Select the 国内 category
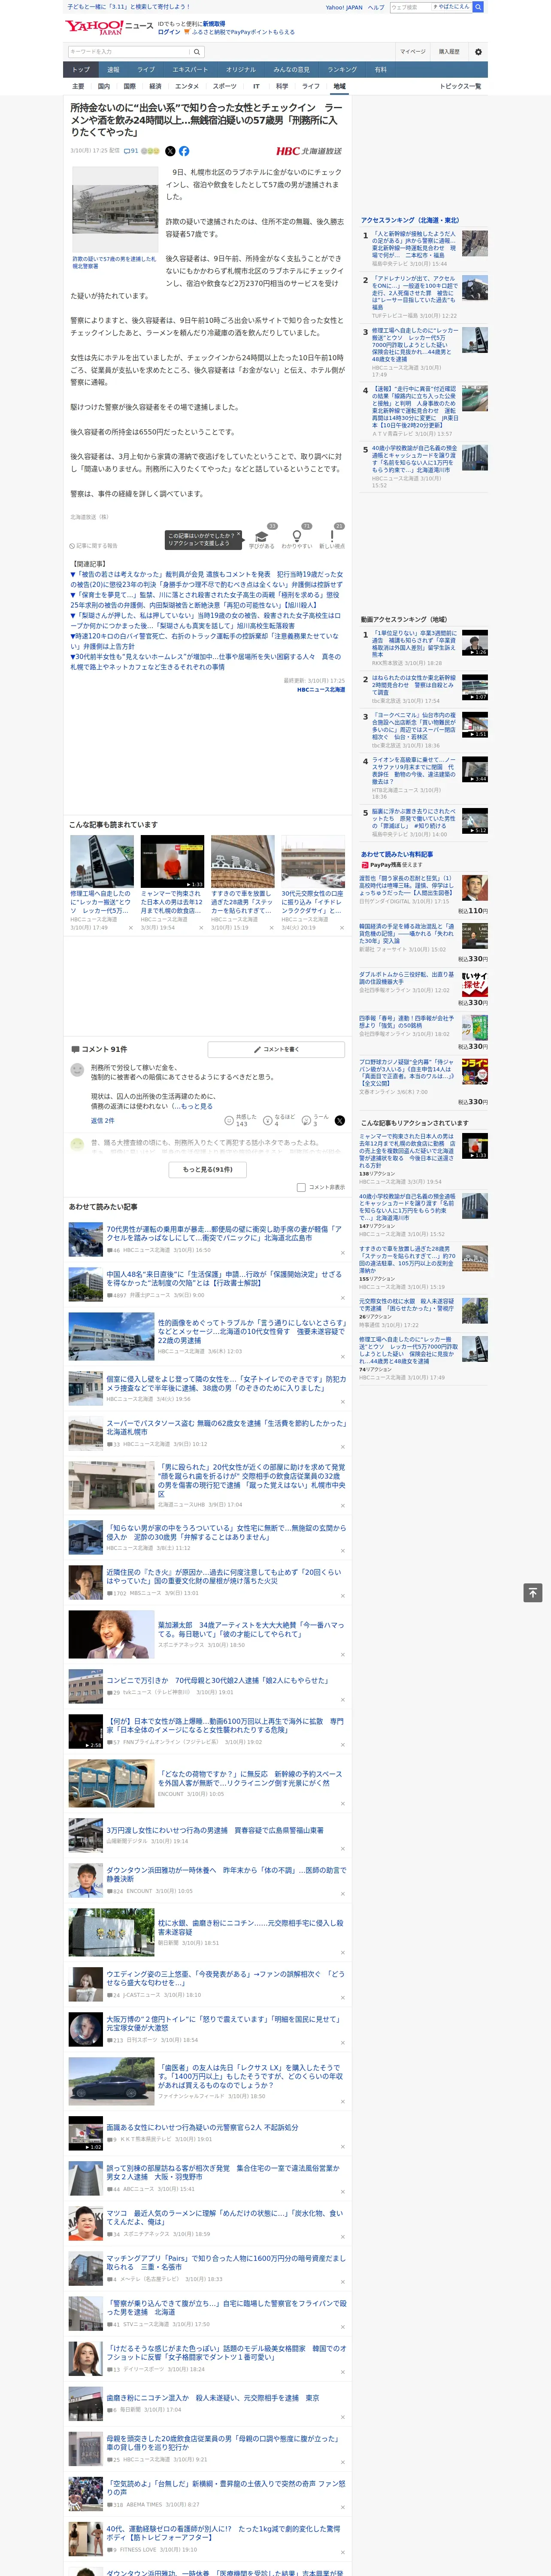 pyautogui.click(x=103, y=86)
